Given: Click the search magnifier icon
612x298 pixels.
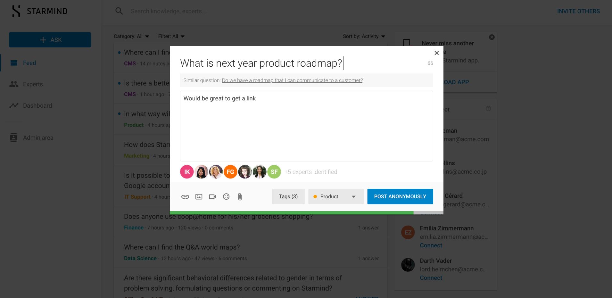Looking at the screenshot, I should [x=119, y=11].
